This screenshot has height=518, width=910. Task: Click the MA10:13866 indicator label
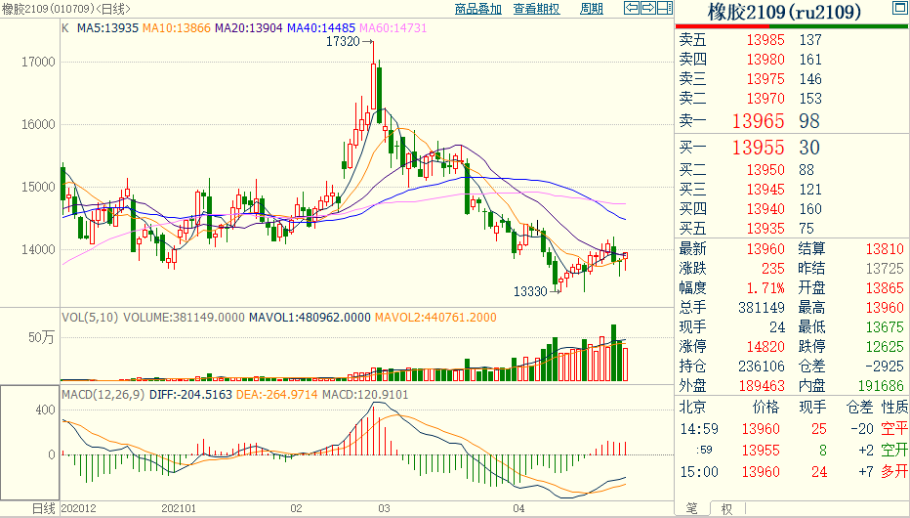(177, 28)
